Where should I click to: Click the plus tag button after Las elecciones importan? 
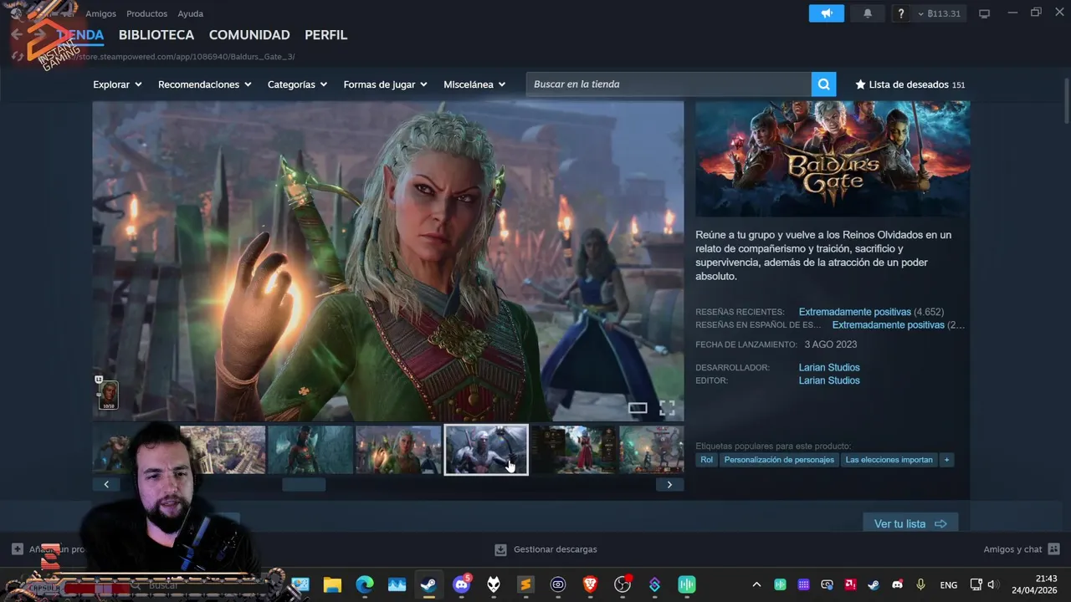[x=946, y=460]
